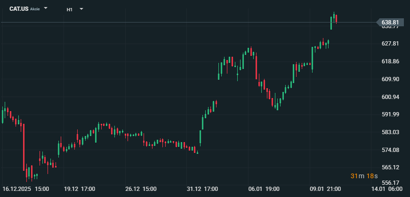Click the 574.08 price axis label
The width and height of the screenshot is (410, 197).
(390, 150)
